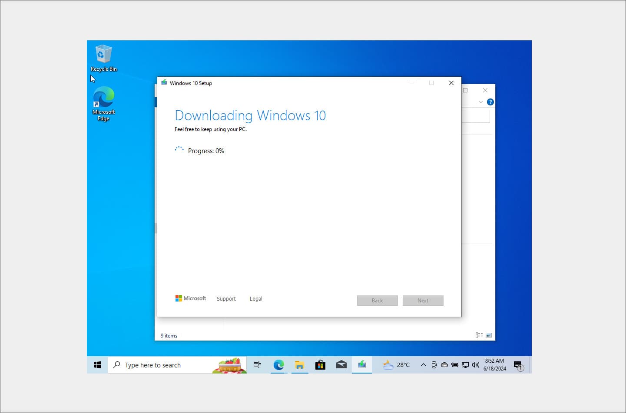Minimize the Windows 10 Setup window
Viewport: 626px width, 413px height.
(411, 83)
